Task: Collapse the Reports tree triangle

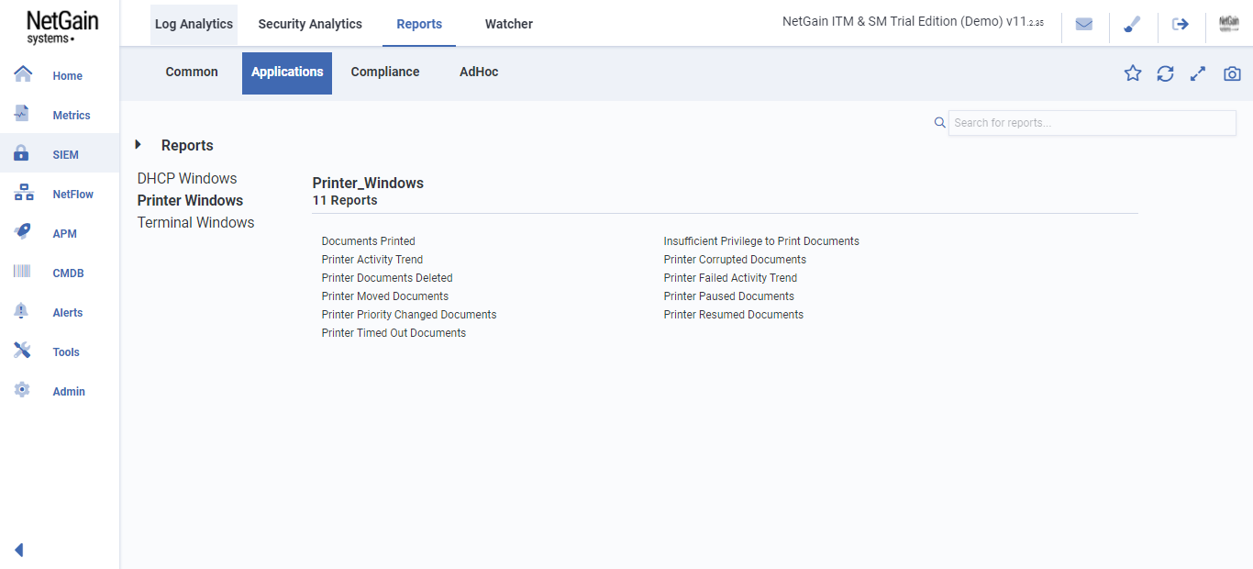Action: [x=139, y=144]
